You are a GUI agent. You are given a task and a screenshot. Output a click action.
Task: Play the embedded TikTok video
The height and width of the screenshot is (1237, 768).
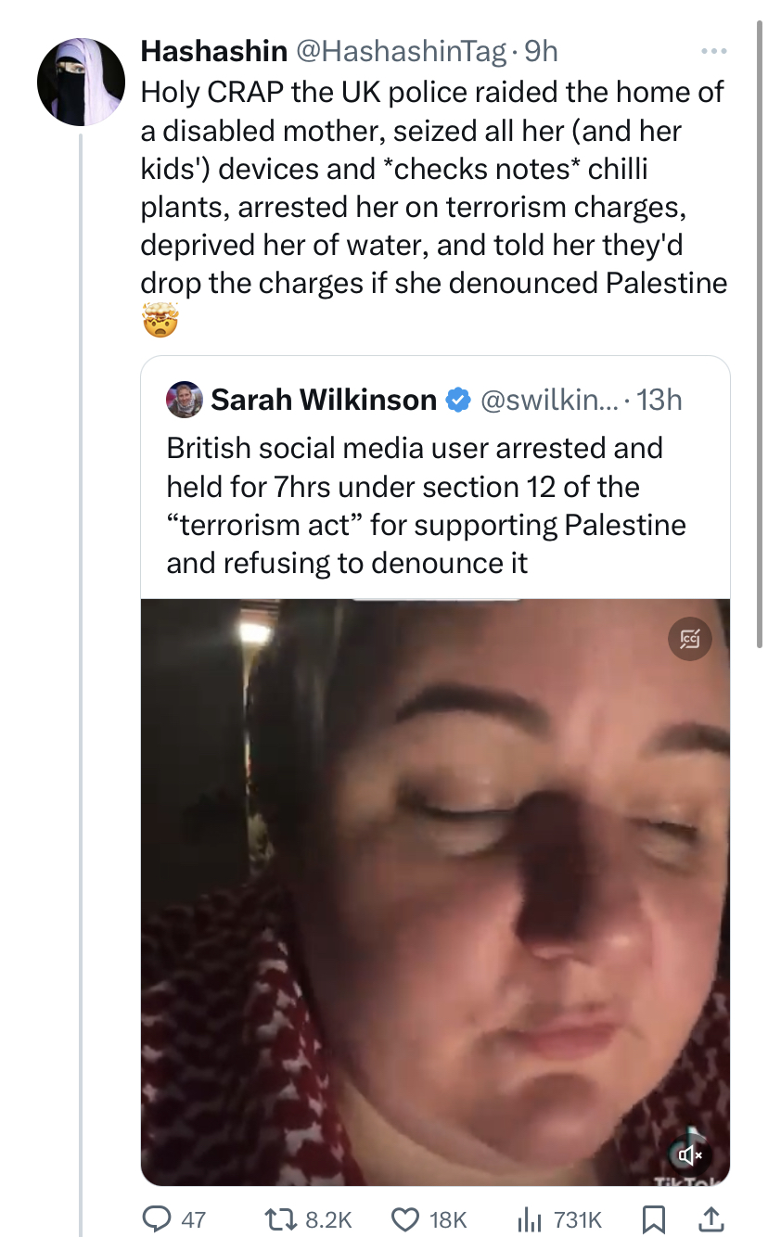coord(435,890)
